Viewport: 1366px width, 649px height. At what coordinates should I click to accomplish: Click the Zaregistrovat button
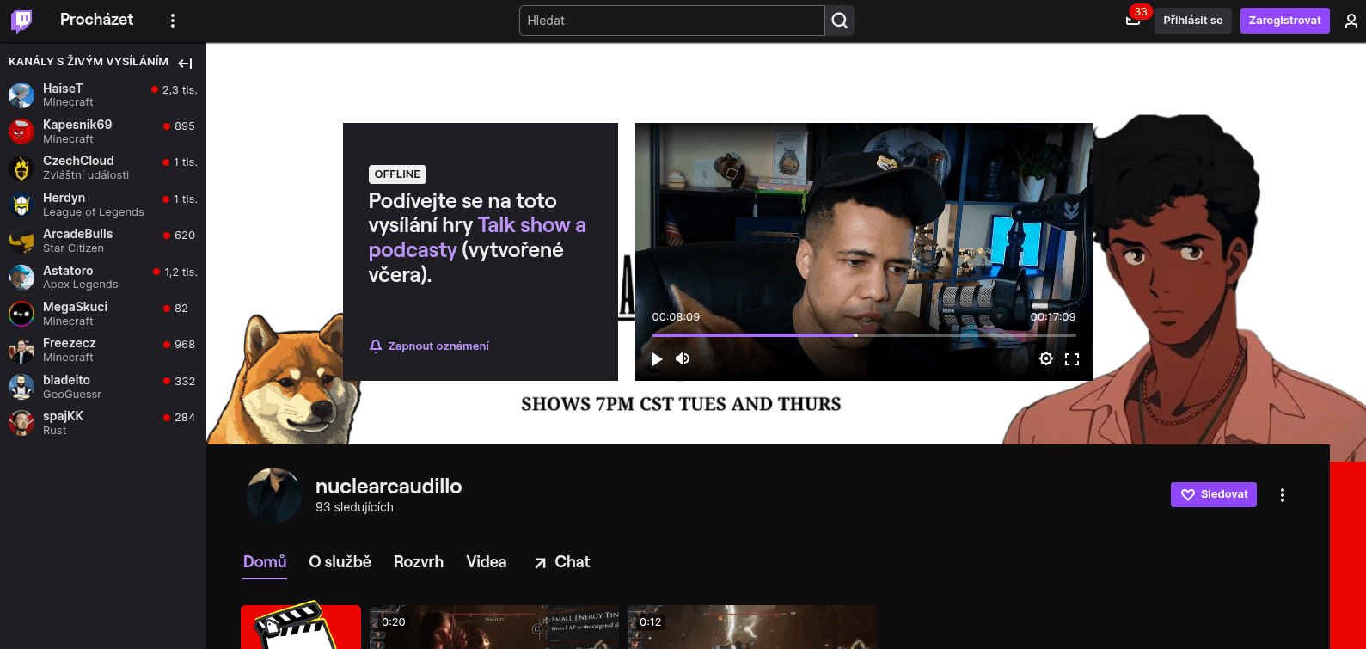[x=1284, y=21]
